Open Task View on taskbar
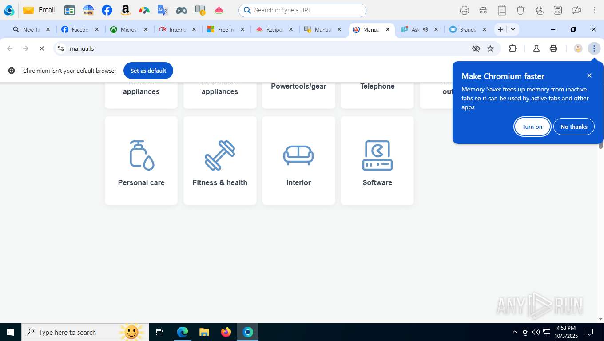Image resolution: width=604 pixels, height=341 pixels. 160,332
